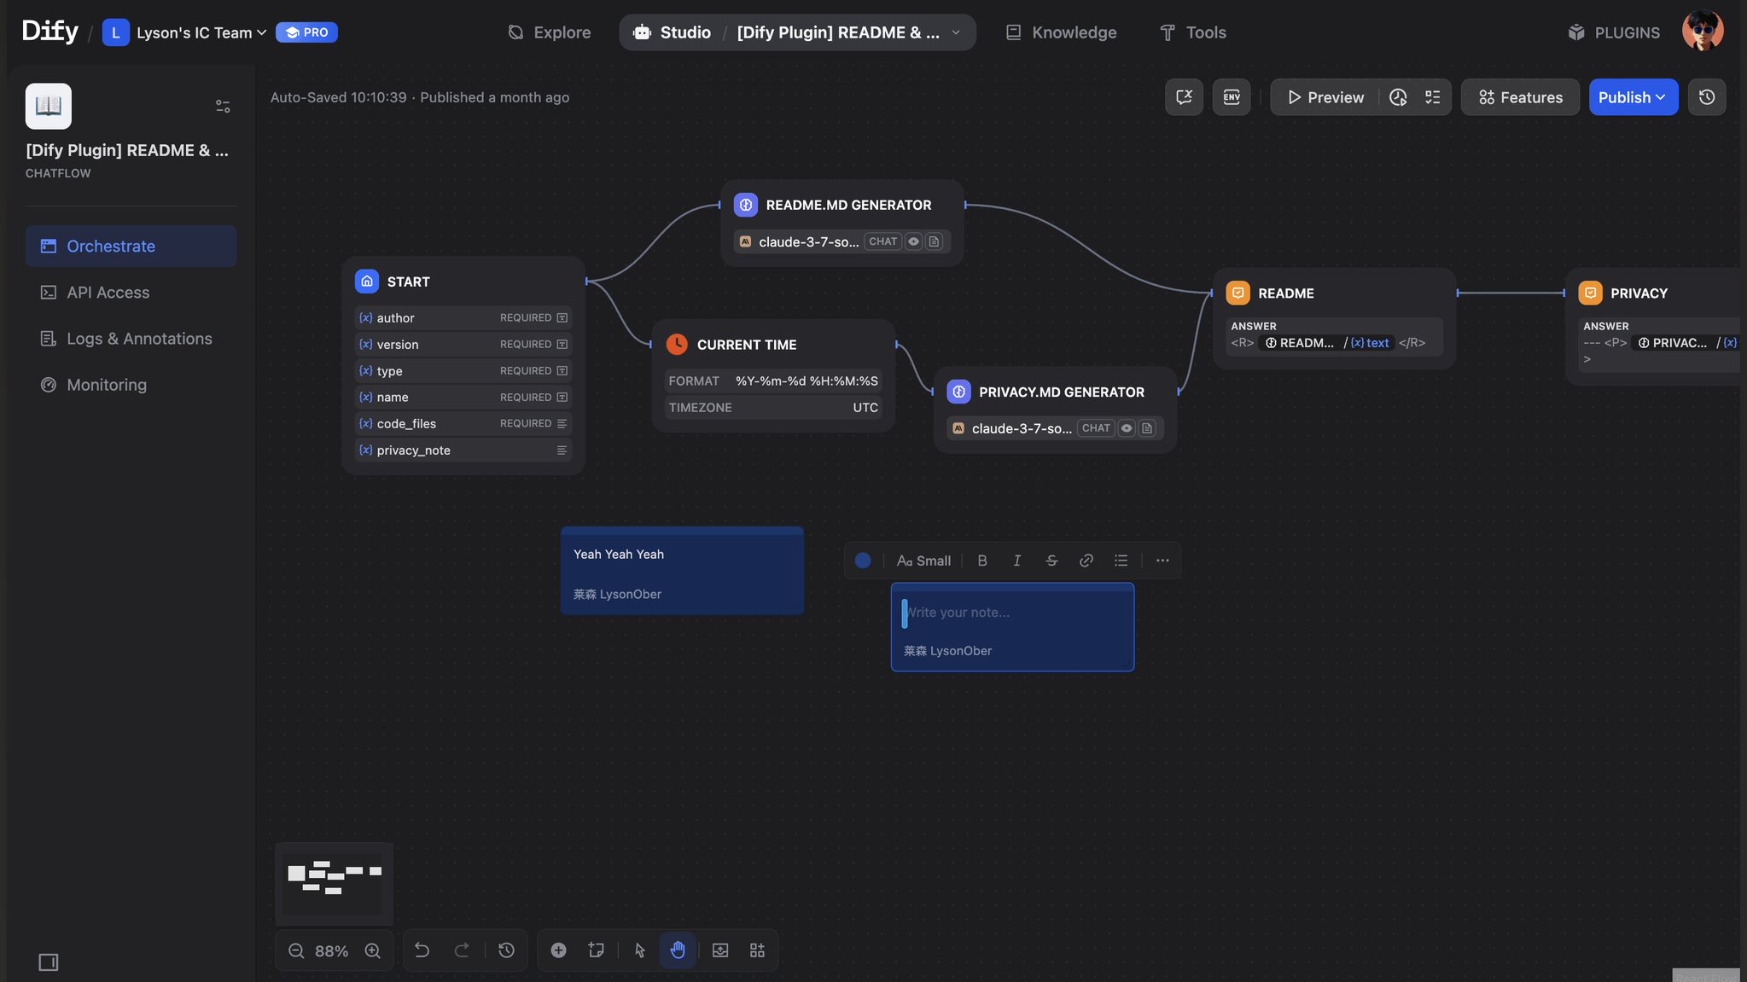
Task: Select Orchestrate in sidebar
Action: coord(131,246)
